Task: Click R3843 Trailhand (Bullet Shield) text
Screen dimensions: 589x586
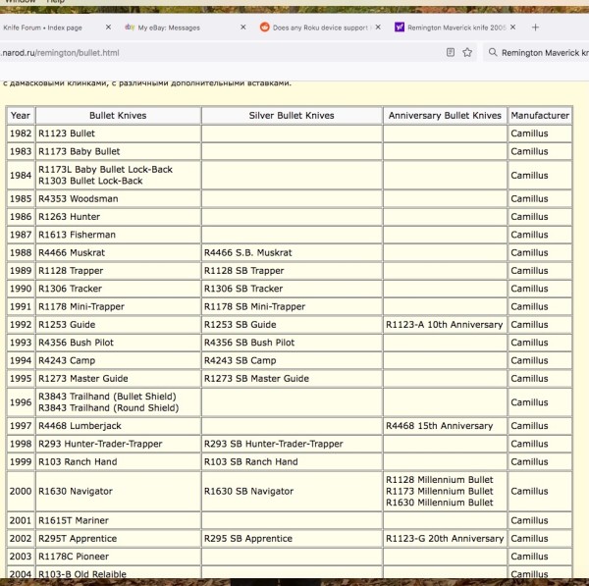Action: [x=107, y=397]
